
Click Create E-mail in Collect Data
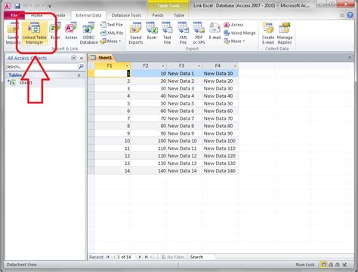pyautogui.click(x=268, y=33)
